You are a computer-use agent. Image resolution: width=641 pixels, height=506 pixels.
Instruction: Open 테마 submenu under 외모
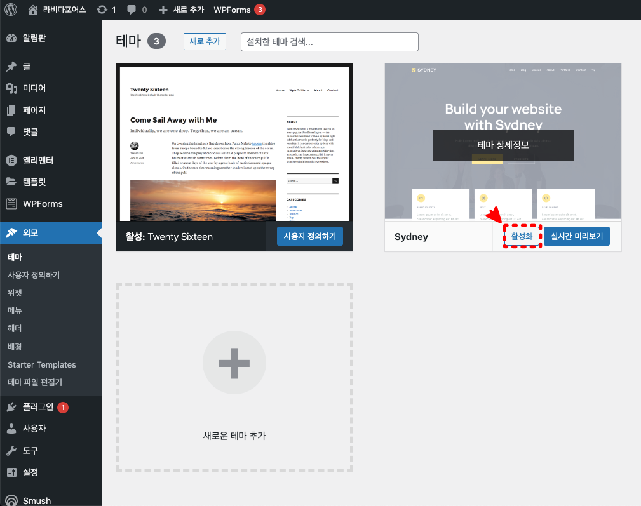pos(15,257)
